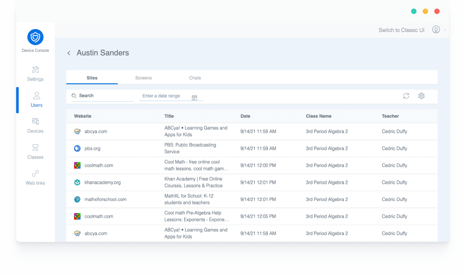Open the user account avatar icon
This screenshot has height=274, width=465.
pos(436,30)
